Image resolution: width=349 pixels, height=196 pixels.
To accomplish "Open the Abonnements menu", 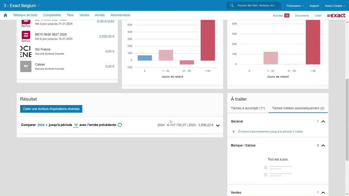I will 120,15.
